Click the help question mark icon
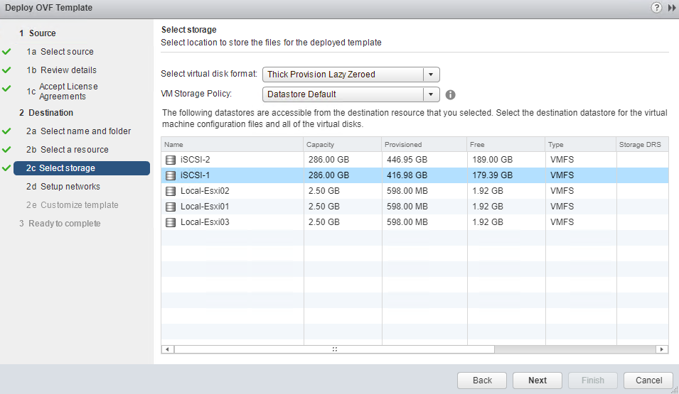679x394 pixels. [x=656, y=7]
